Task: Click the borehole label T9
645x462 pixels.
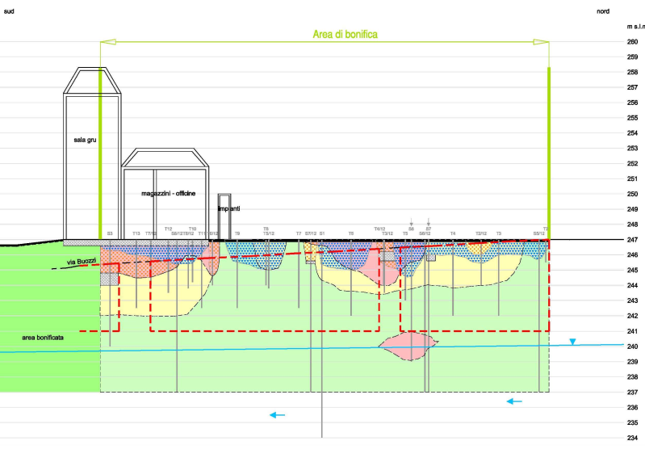Action: click(x=237, y=233)
